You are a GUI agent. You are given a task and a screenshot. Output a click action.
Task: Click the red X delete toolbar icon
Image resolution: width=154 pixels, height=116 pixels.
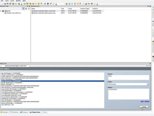51,4
